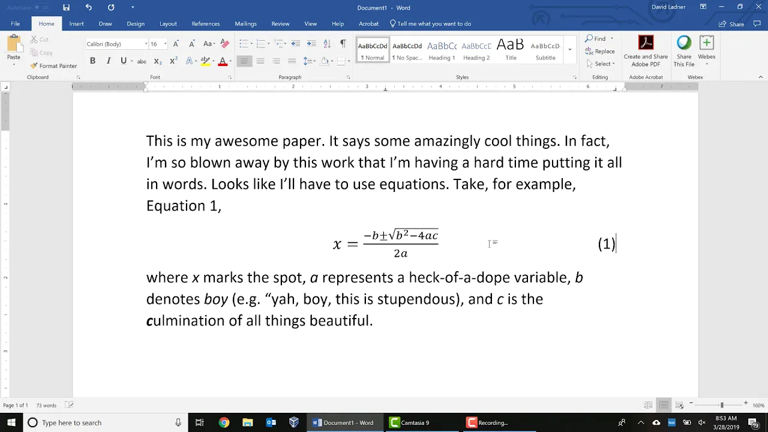768x432 pixels.
Task: Apply the red font color
Action: click(x=223, y=61)
